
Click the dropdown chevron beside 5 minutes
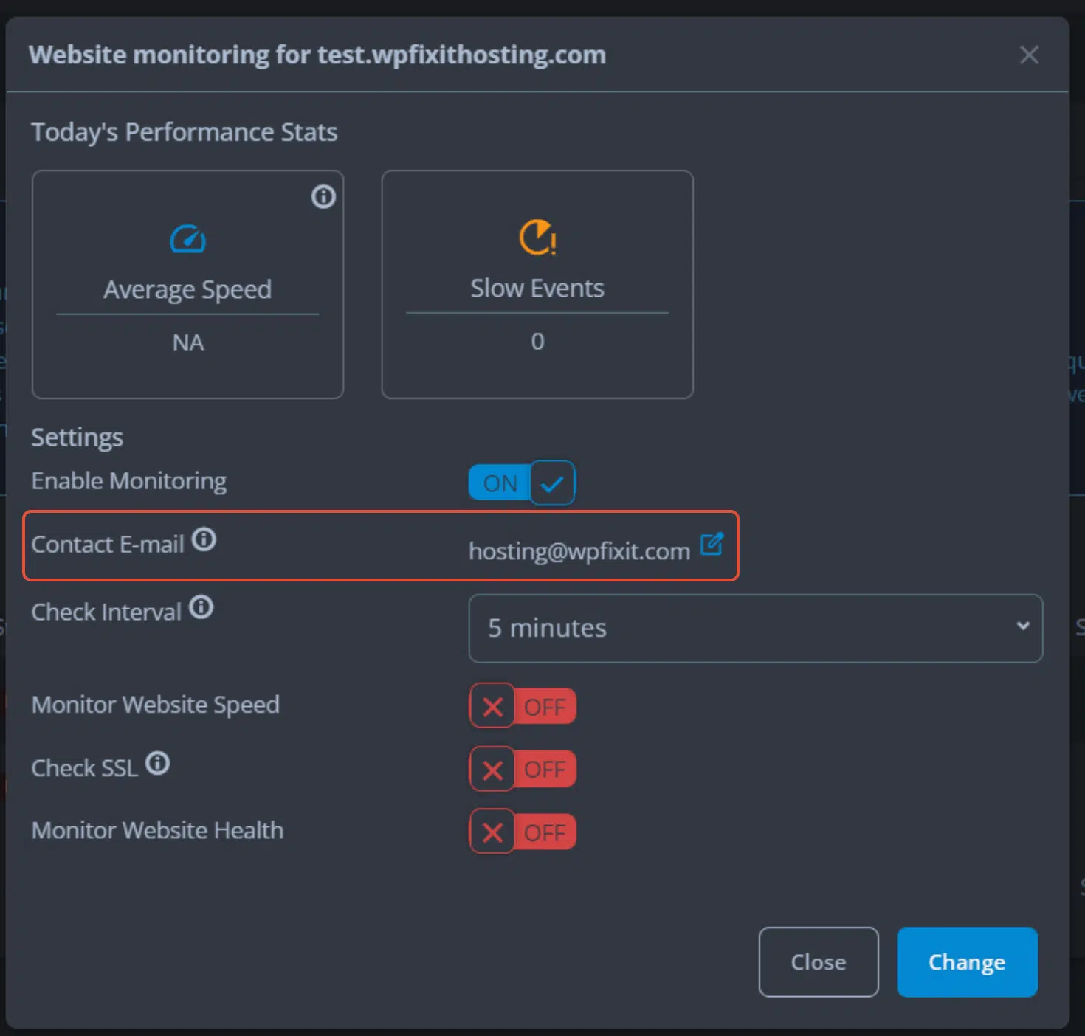(1022, 626)
